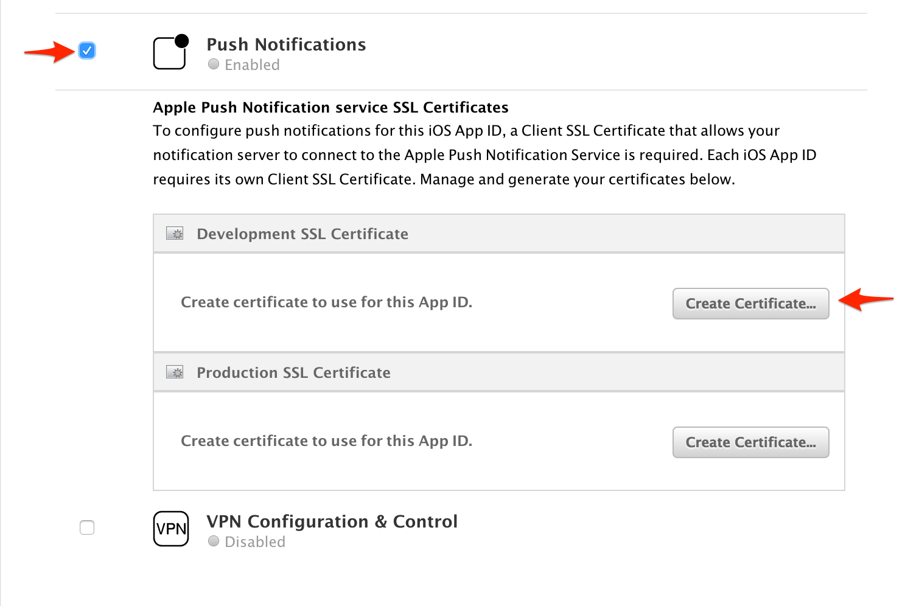
Task: Click the Apple Push Notification service SSL Certificates heading
Action: point(330,108)
